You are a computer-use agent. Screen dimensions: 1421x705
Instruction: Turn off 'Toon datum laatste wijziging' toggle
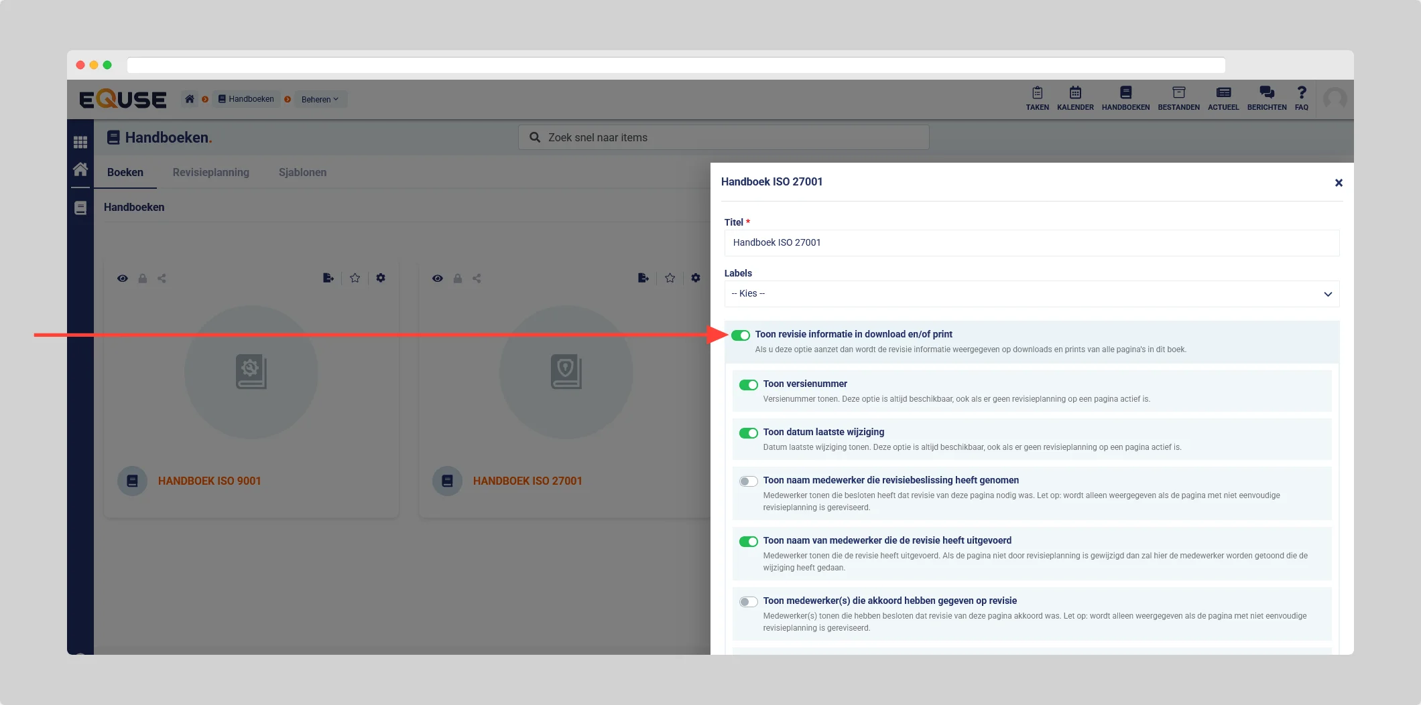tap(748, 433)
